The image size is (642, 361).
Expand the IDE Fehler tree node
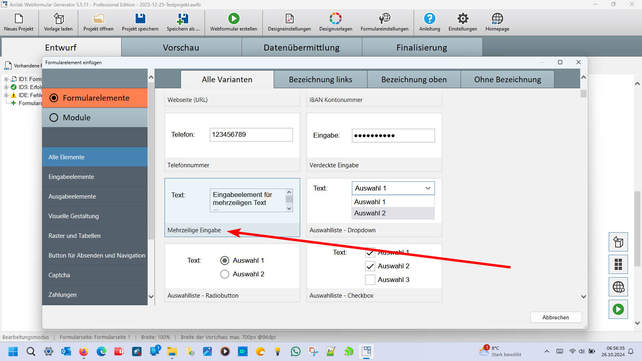pos(6,95)
